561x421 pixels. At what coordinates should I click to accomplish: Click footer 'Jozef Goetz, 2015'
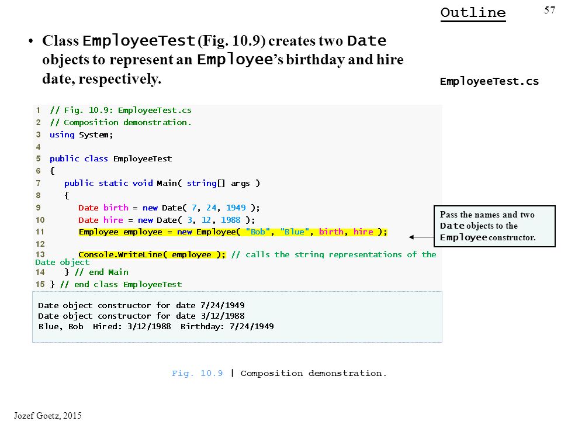pos(47,415)
